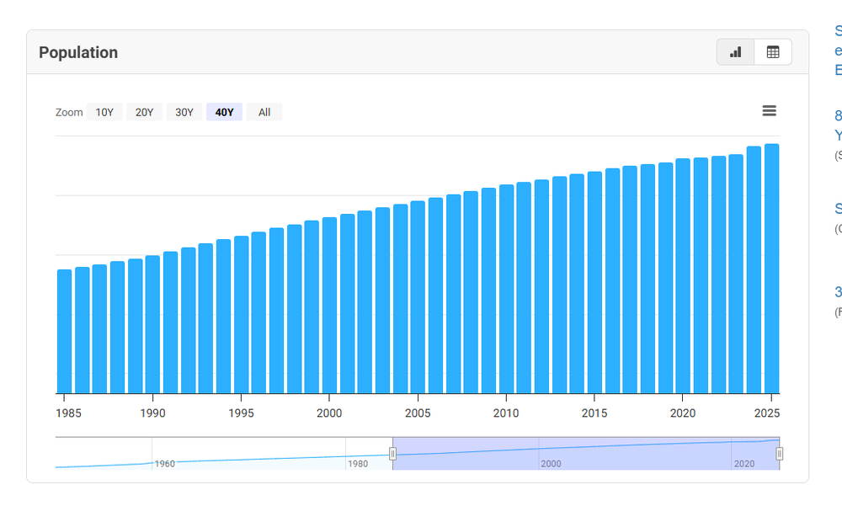842x506 pixels.
Task: Click the left navigator range handle
Action: pos(392,454)
